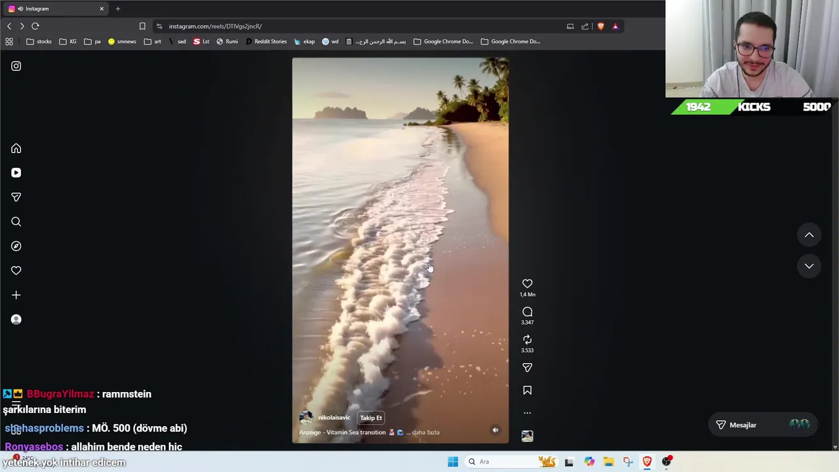Viewport: 839px width, 472px height.
Task: Open the first Google Chrome Do... folder
Action: [x=442, y=41]
